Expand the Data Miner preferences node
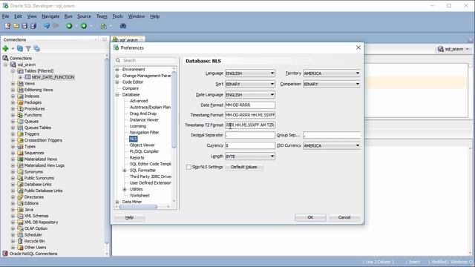The width and height of the screenshot is (475, 267). (x=117, y=202)
